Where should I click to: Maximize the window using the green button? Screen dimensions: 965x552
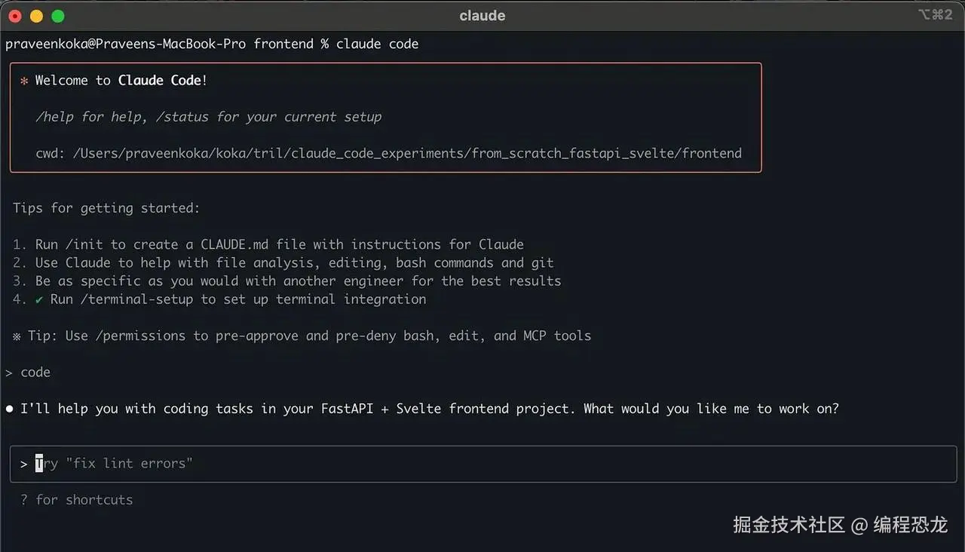point(57,16)
